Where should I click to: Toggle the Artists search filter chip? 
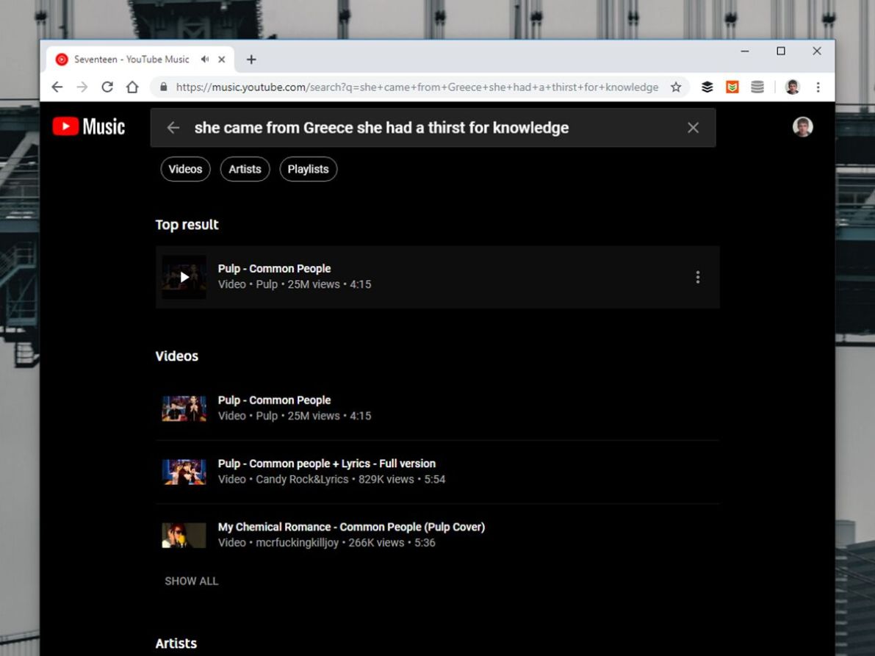pos(245,169)
